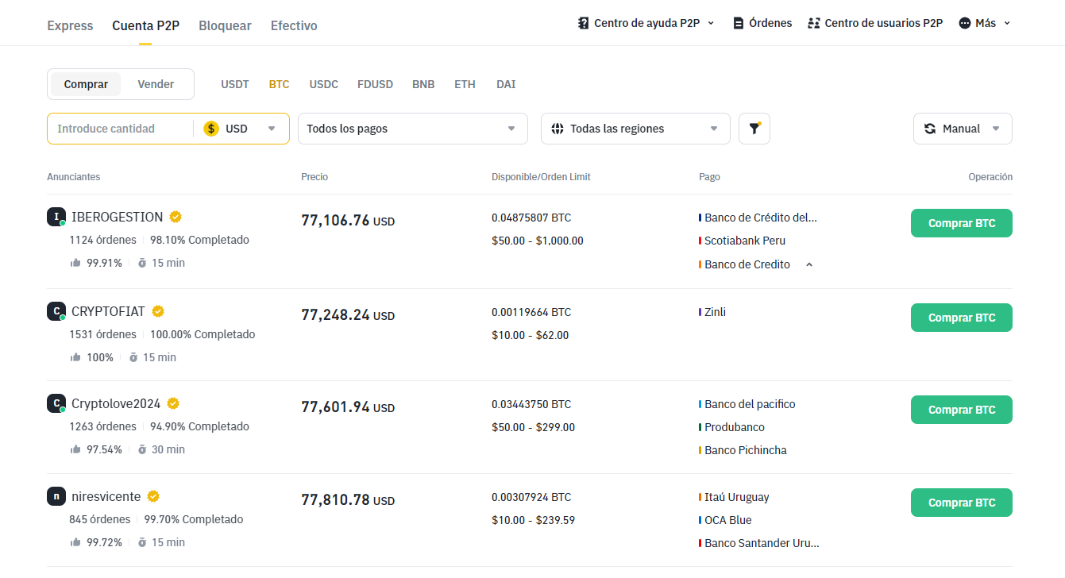Open the USD currency dropdown
1065x578 pixels.
click(241, 129)
